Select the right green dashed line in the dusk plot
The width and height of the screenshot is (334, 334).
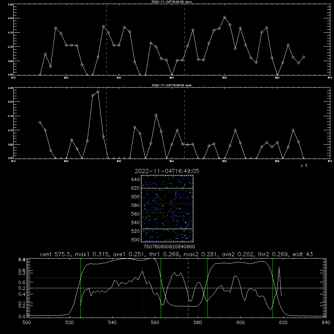point(184,123)
